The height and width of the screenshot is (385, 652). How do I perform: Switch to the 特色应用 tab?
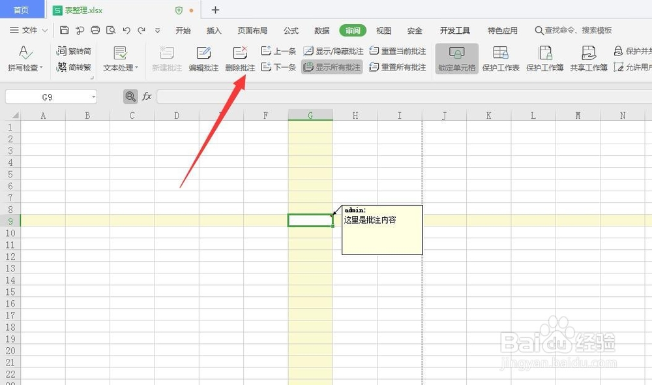(502, 31)
